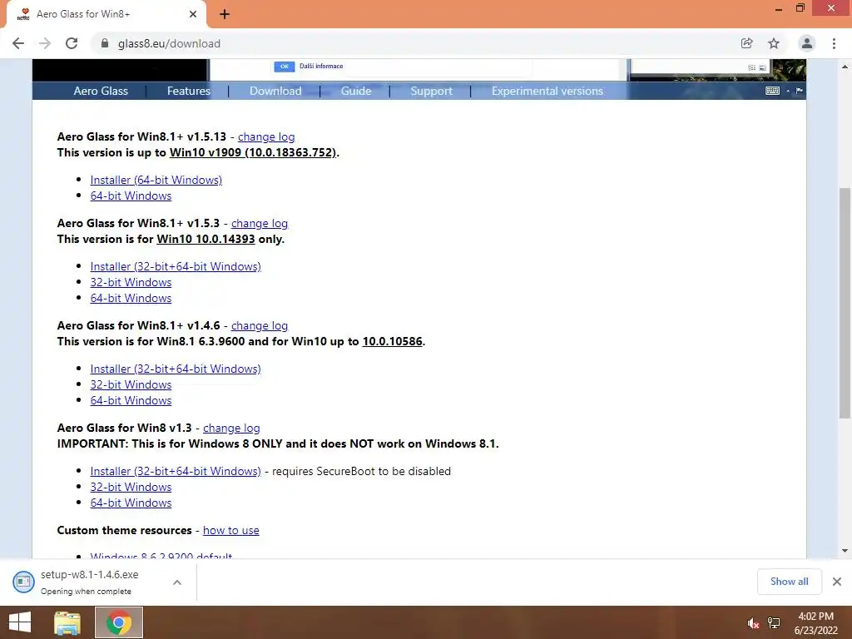The image size is (852, 639).
Task: Open the Chrome profile avatar
Action: (x=807, y=43)
